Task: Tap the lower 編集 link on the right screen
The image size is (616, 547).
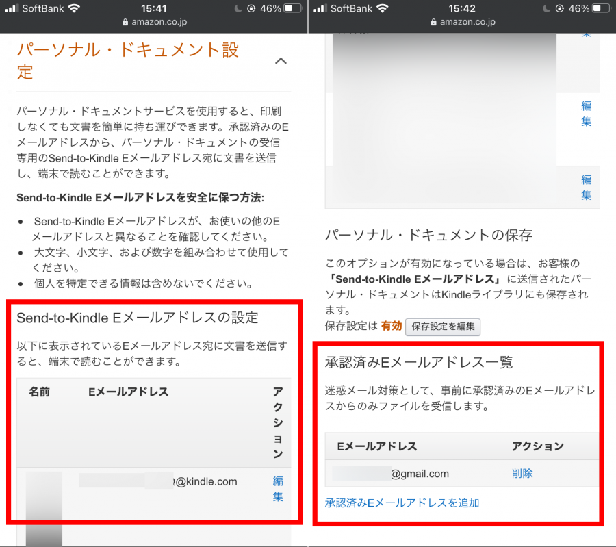Action: click(x=586, y=188)
